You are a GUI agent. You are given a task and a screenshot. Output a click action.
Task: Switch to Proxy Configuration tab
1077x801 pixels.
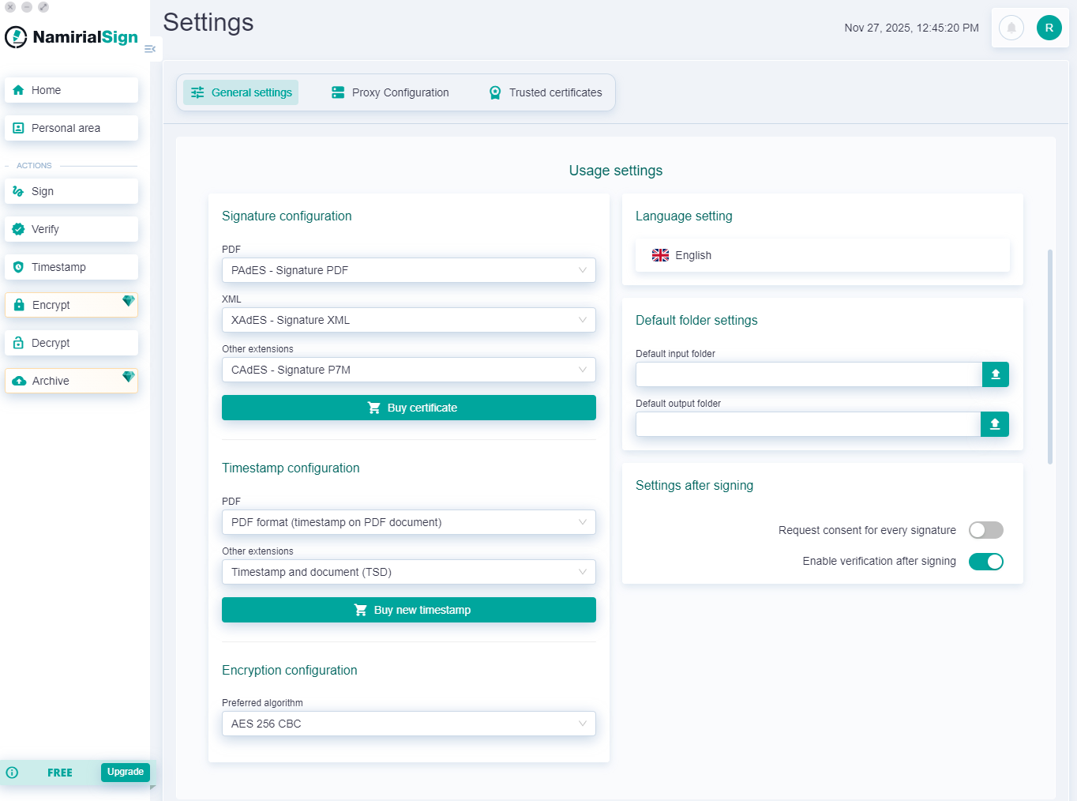coord(390,92)
